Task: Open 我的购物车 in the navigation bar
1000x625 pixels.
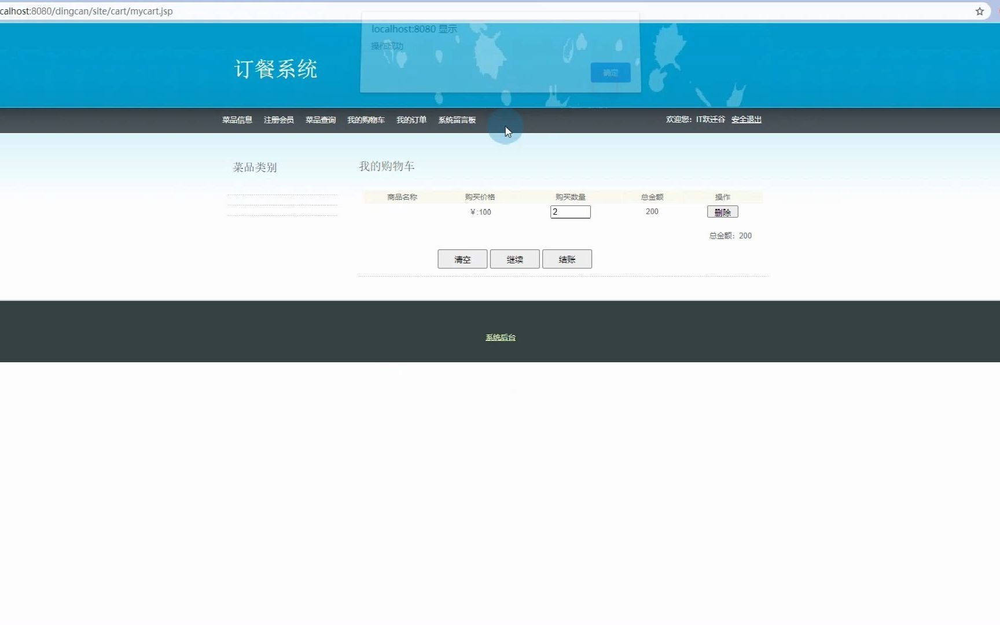Action: 366,120
